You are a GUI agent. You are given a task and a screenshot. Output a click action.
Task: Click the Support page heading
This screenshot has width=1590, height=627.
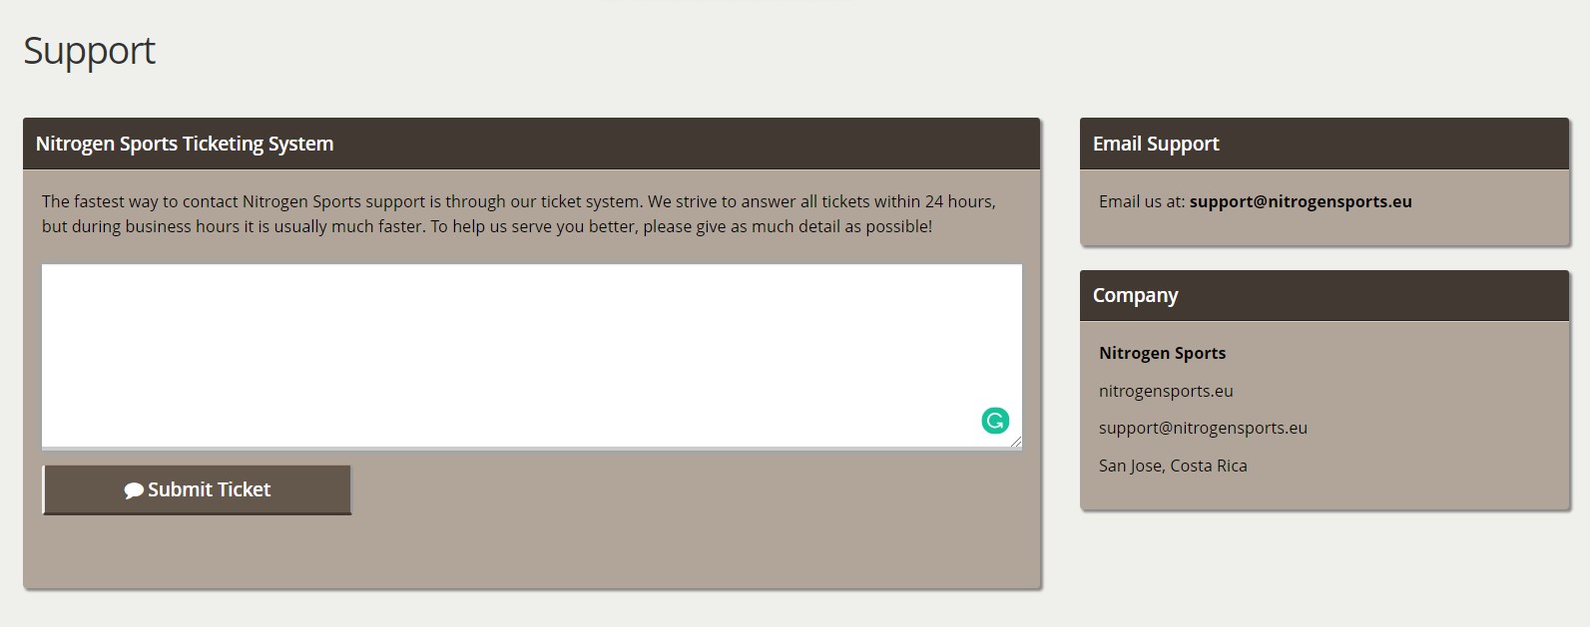point(89,51)
